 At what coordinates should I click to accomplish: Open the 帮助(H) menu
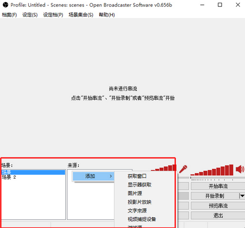point(107,15)
